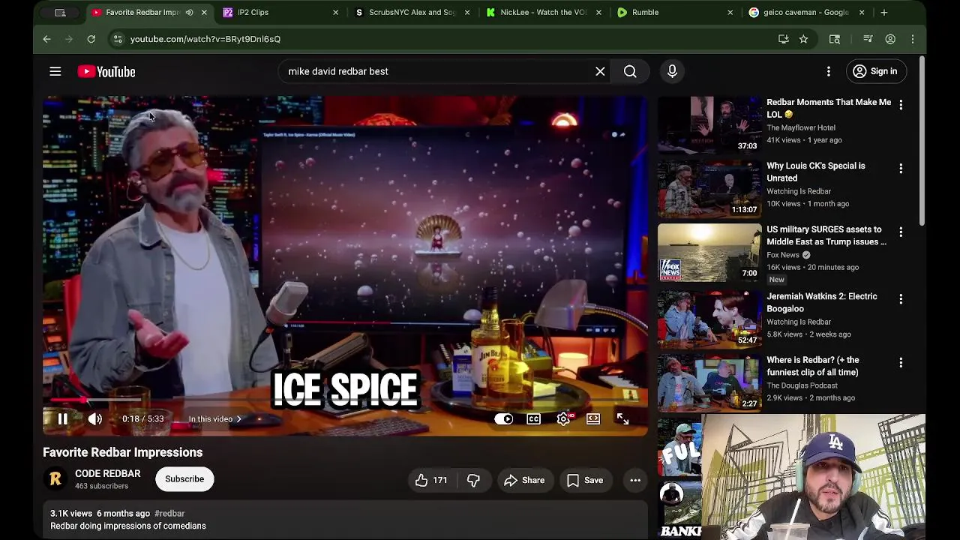Switch to NickLee tab
Screen dimensions: 960x540
(x=544, y=12)
